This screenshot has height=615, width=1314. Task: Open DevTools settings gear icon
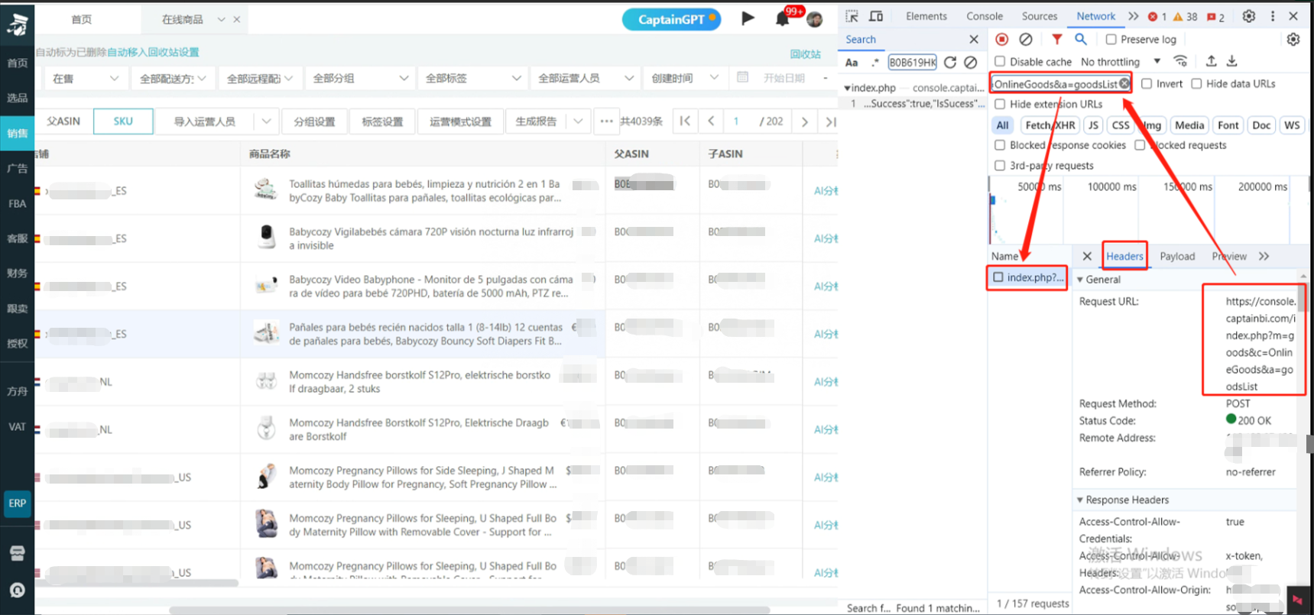point(1249,16)
